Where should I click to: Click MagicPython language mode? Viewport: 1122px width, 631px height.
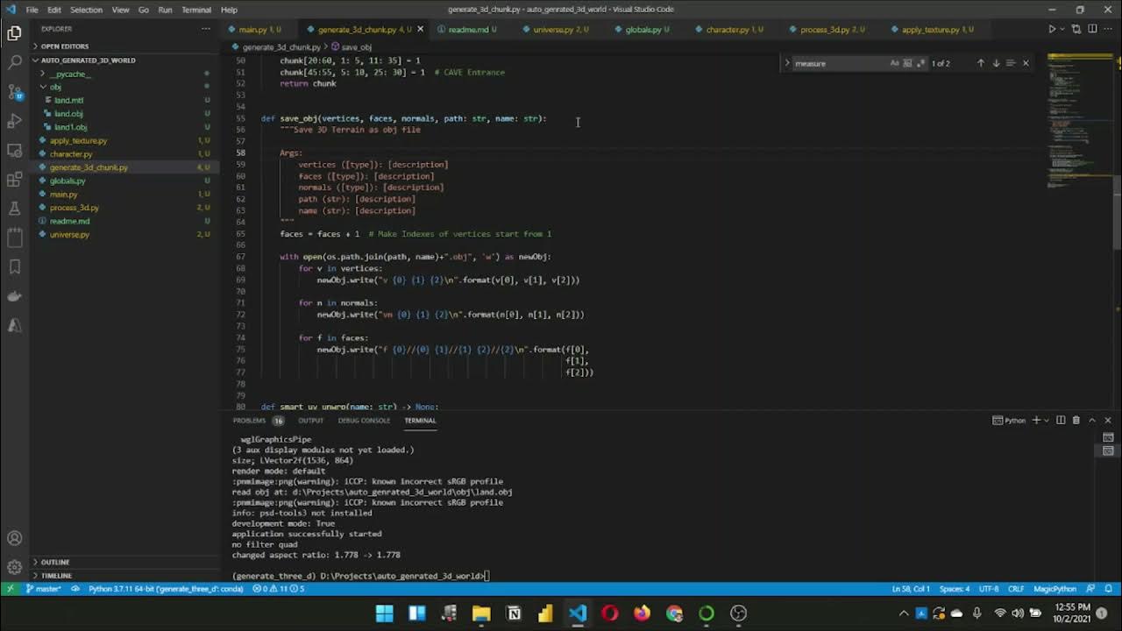[1055, 589]
